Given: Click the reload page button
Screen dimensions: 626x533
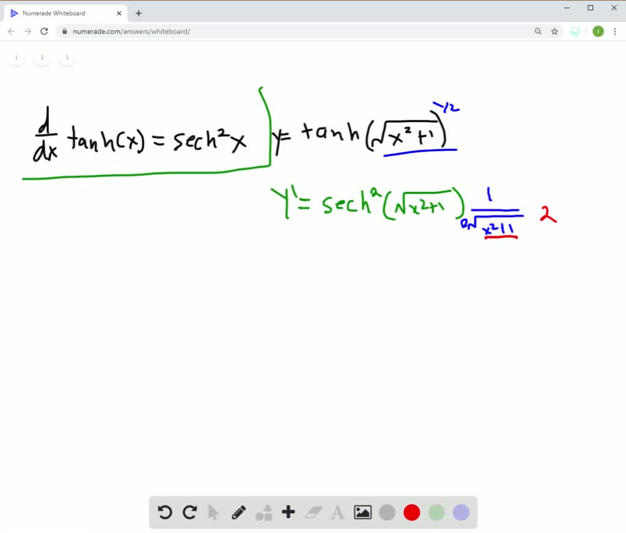Looking at the screenshot, I should coord(43,31).
